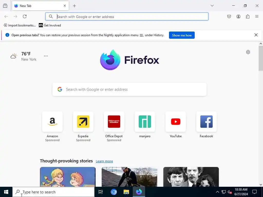This screenshot has width=263, height=197.
Task: Open Firefox View from the tab strip
Action: (x=5, y=6)
